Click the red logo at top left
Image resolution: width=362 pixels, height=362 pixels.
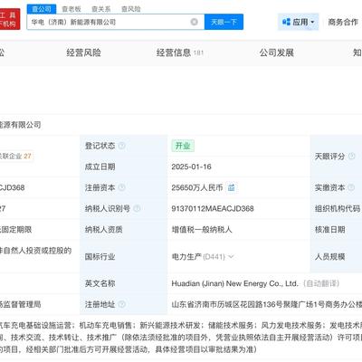pyautogui.click(x=10, y=19)
